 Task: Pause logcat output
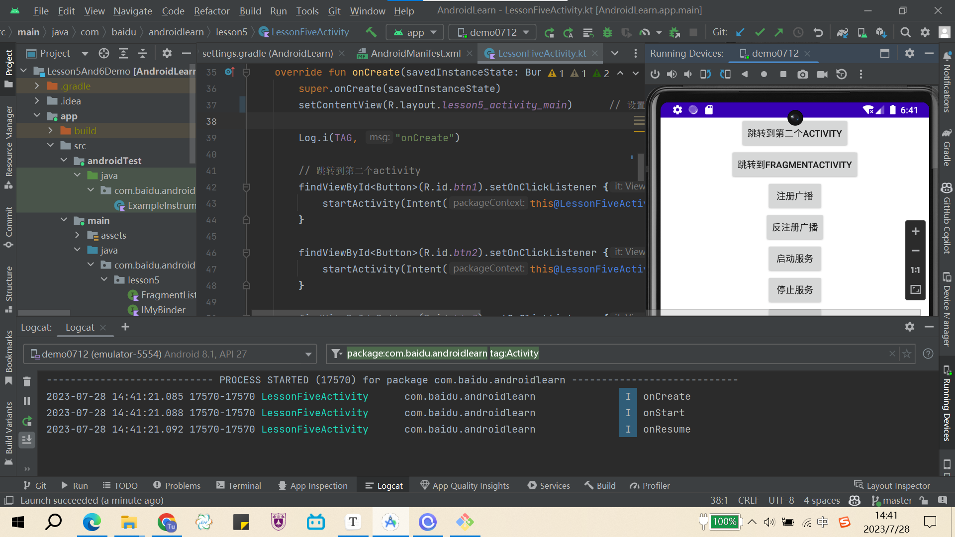tap(27, 401)
